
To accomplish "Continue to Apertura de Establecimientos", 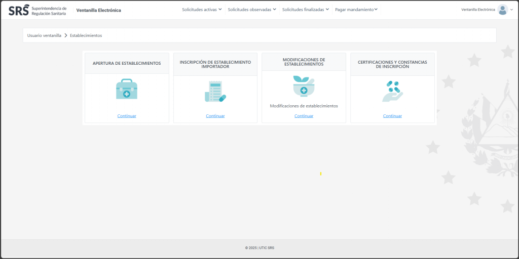I will (x=127, y=116).
